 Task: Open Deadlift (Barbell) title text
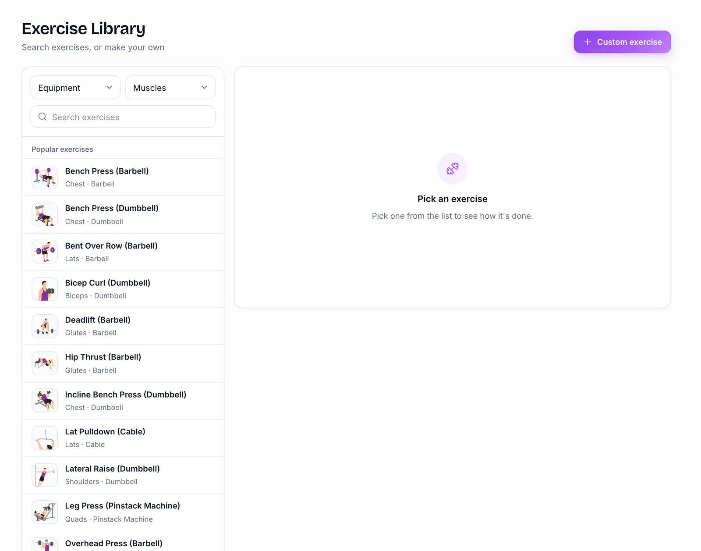[98, 320]
